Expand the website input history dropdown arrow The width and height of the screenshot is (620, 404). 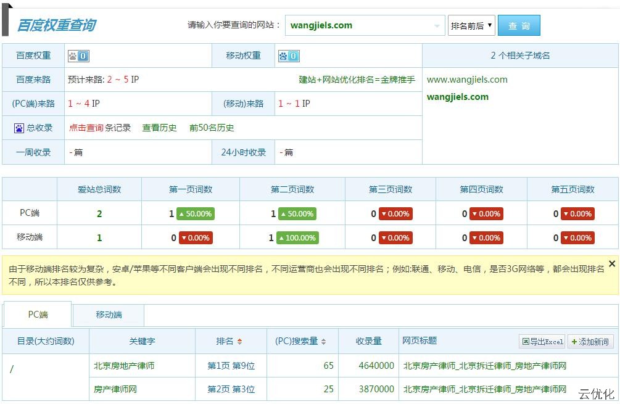[x=437, y=26]
